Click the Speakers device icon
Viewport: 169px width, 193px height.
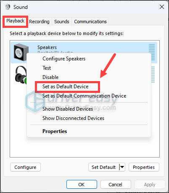pyautogui.click(x=21, y=52)
